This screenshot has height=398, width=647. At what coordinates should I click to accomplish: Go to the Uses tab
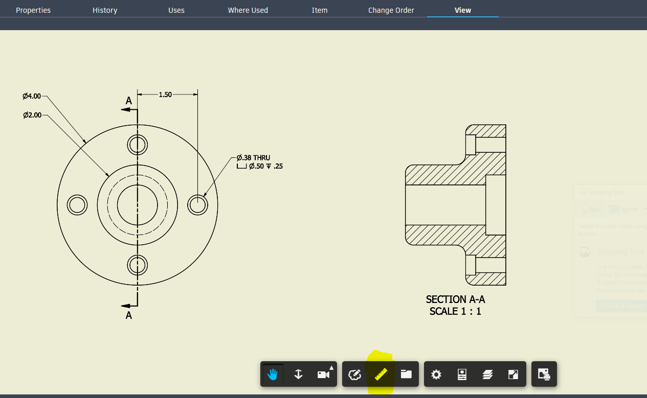pyautogui.click(x=176, y=10)
